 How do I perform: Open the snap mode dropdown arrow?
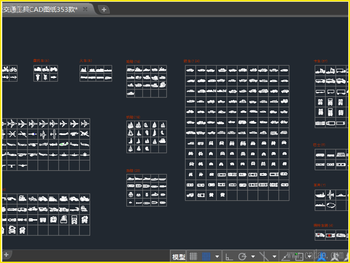[x=217, y=256]
